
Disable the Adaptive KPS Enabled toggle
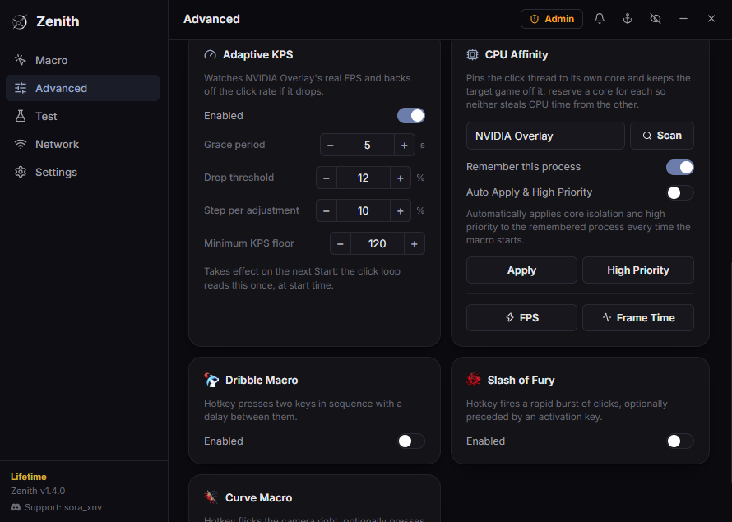[x=410, y=116]
